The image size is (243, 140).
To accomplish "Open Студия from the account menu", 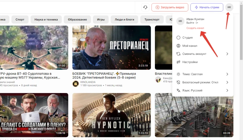I will (x=203, y=38).
